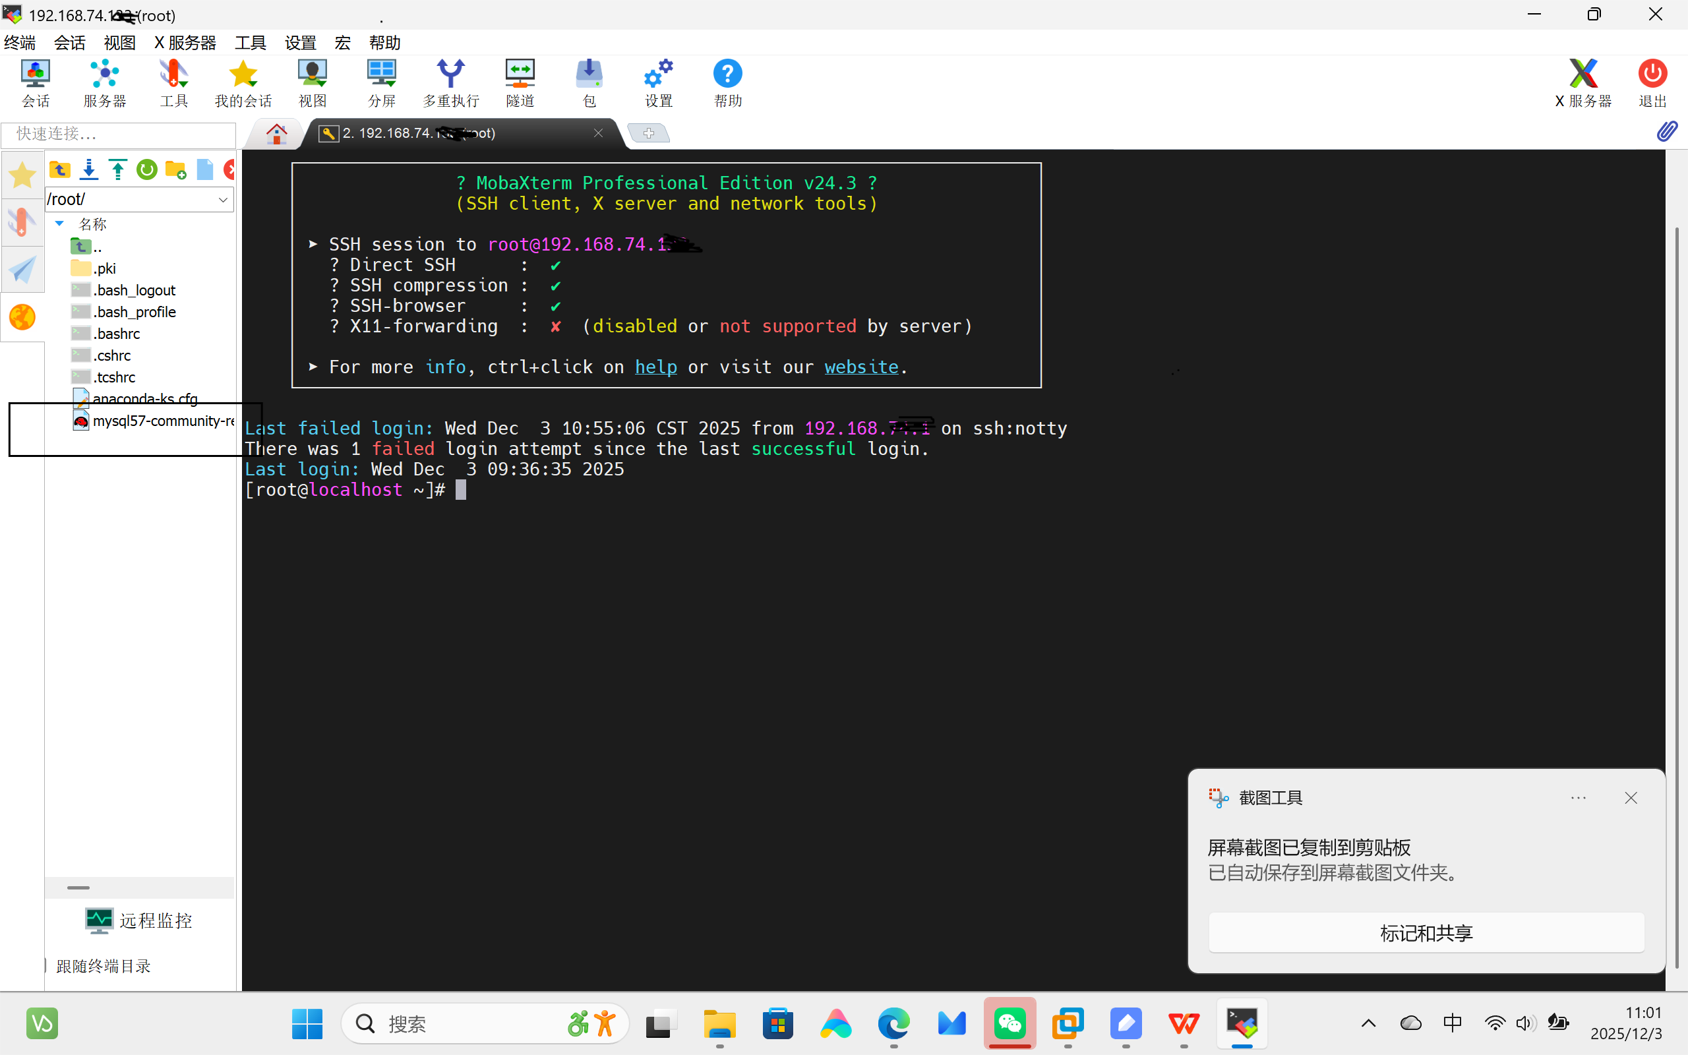Create new folder in SFTP browser
Screen dimensions: 1688x1055
point(176,169)
